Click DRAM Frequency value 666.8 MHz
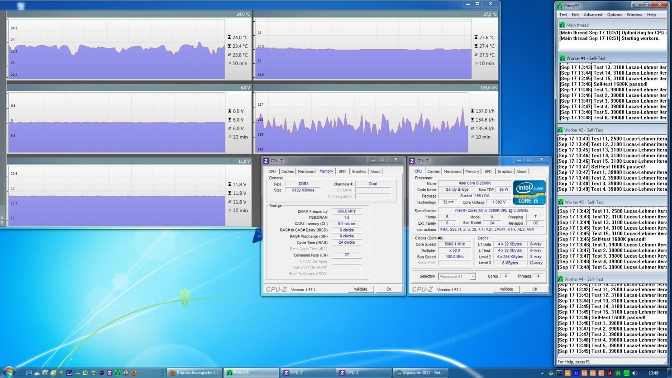672x378 pixels. tap(347, 211)
